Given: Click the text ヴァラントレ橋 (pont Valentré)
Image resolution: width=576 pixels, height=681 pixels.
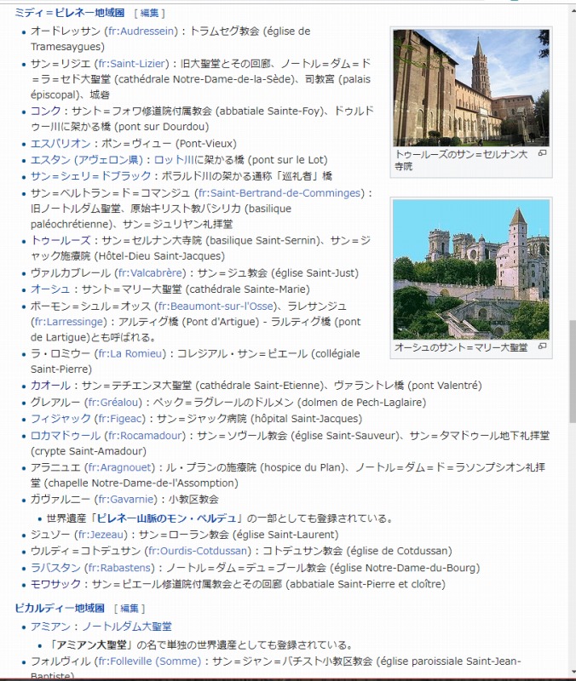Looking at the screenshot, I should [408, 386].
